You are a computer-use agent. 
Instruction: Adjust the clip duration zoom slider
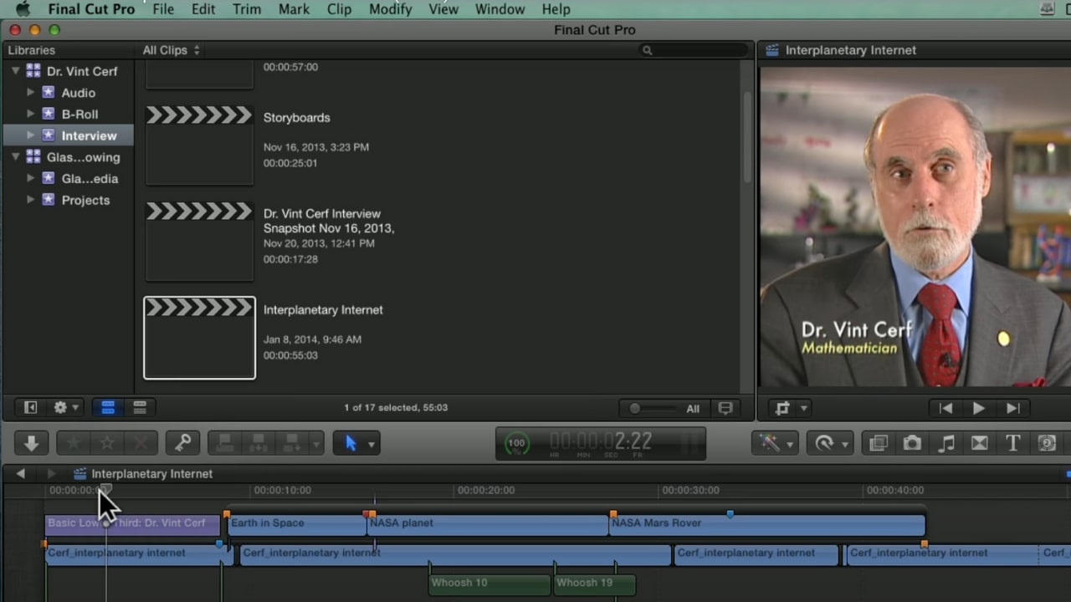coord(652,408)
